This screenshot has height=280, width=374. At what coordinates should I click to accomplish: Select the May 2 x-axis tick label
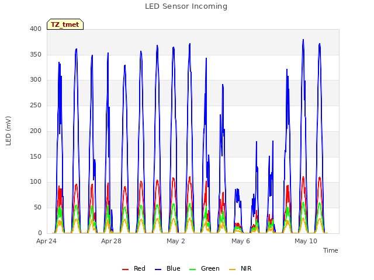[x=176, y=241]
